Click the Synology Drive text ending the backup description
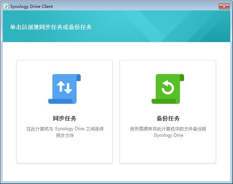Screen dimensions: 233x184 pyautogui.click(x=168, y=135)
